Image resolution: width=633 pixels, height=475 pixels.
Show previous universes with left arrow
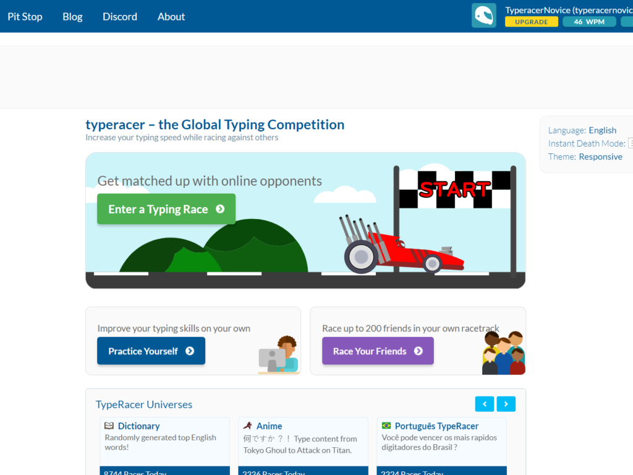(x=485, y=404)
